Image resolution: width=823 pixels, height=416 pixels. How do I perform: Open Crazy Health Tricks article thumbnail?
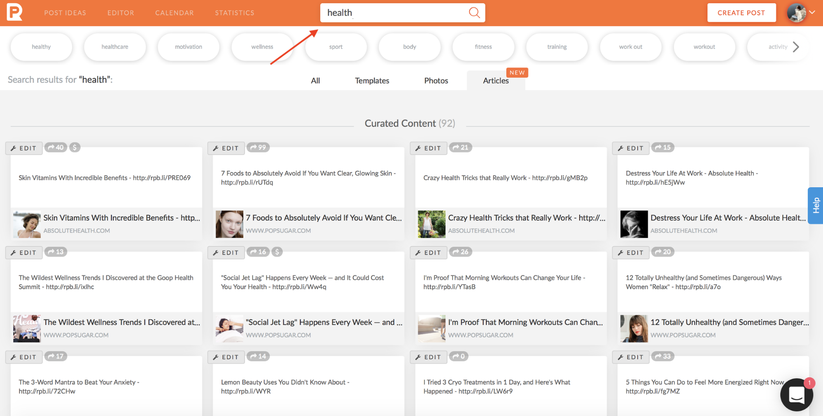(432, 224)
